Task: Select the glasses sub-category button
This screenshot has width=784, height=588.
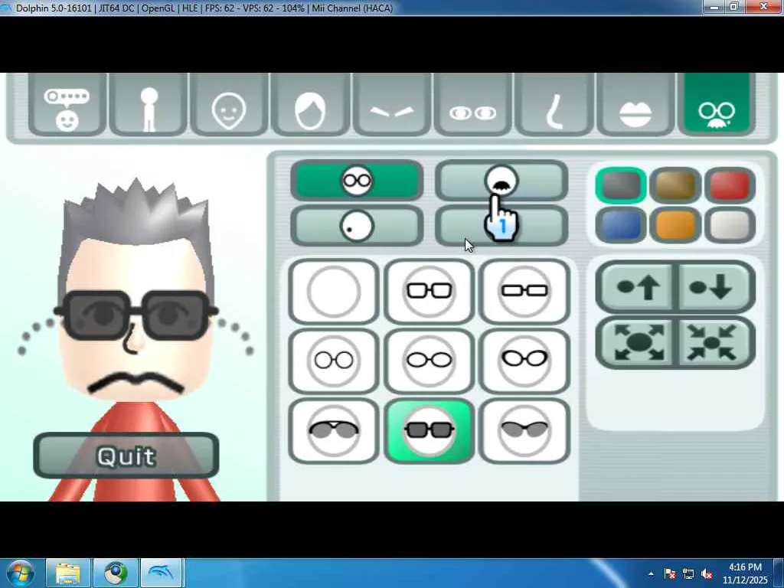Action: (357, 181)
